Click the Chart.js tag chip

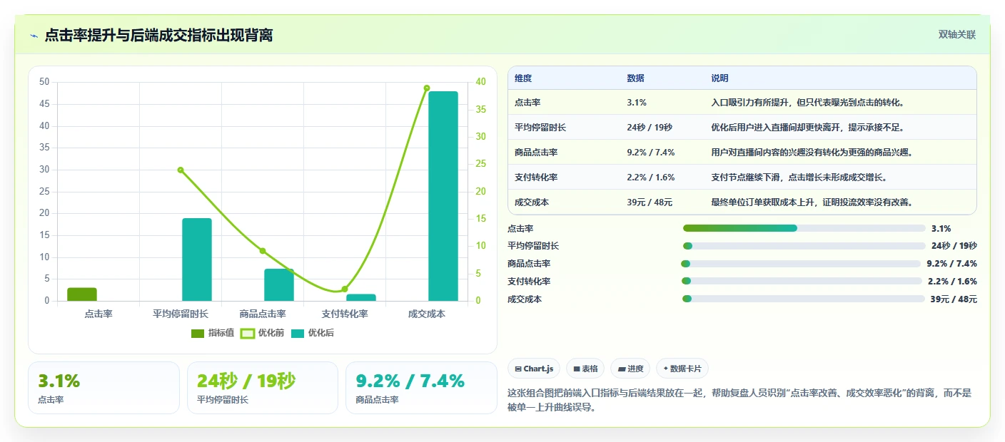click(x=534, y=369)
